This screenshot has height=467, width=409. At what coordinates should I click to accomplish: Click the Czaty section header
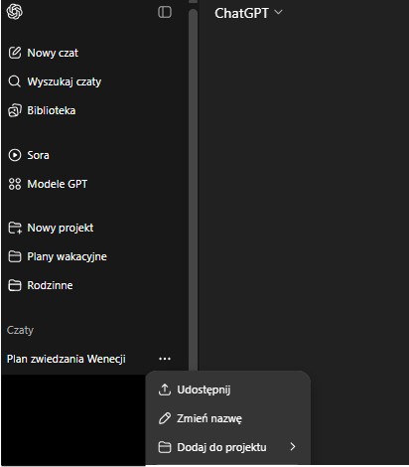[20, 330]
